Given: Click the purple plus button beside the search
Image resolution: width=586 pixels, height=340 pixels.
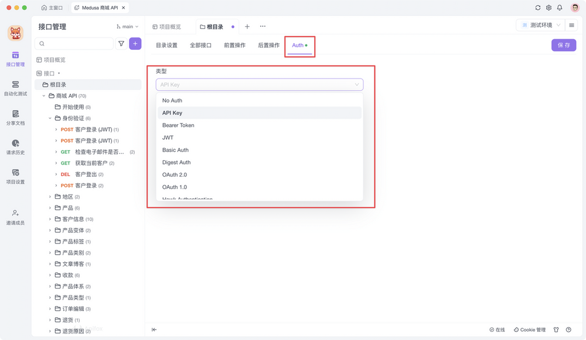Looking at the screenshot, I should click(x=135, y=43).
